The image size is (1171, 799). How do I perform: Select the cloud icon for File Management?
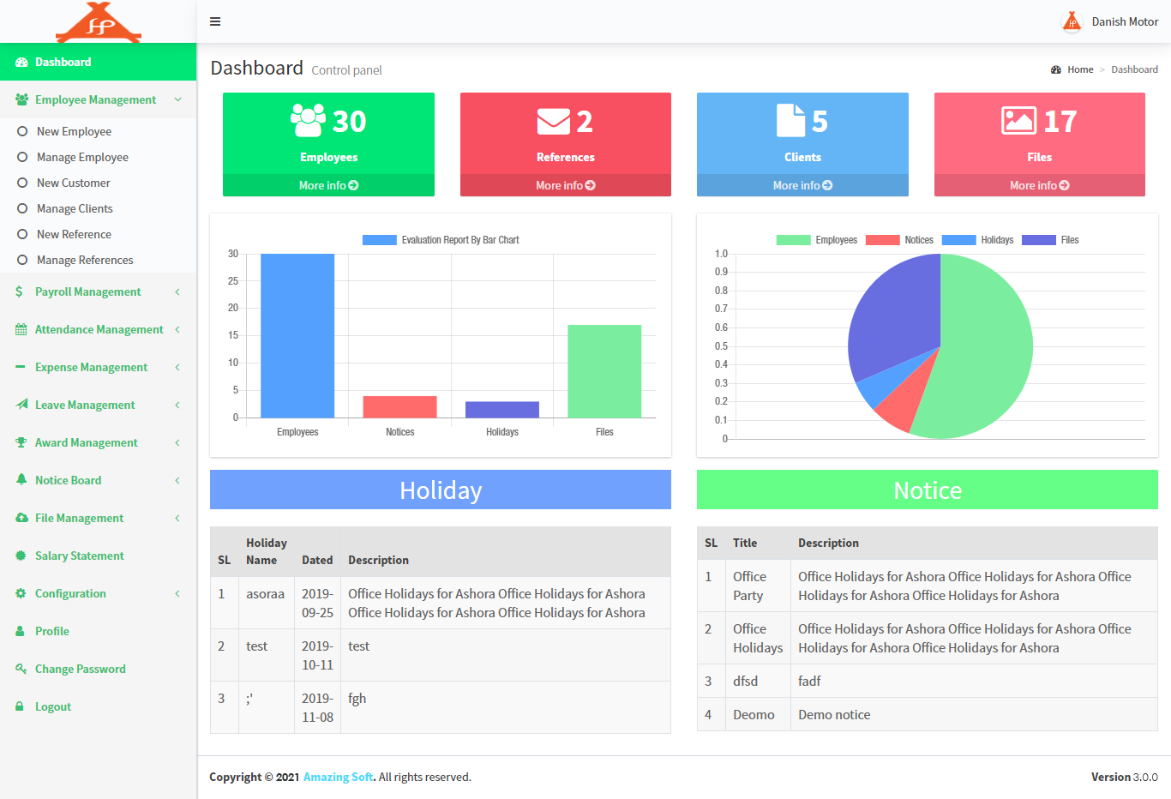coord(19,518)
